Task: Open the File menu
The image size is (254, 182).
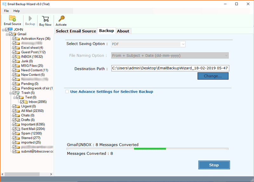Action: coord(6,11)
